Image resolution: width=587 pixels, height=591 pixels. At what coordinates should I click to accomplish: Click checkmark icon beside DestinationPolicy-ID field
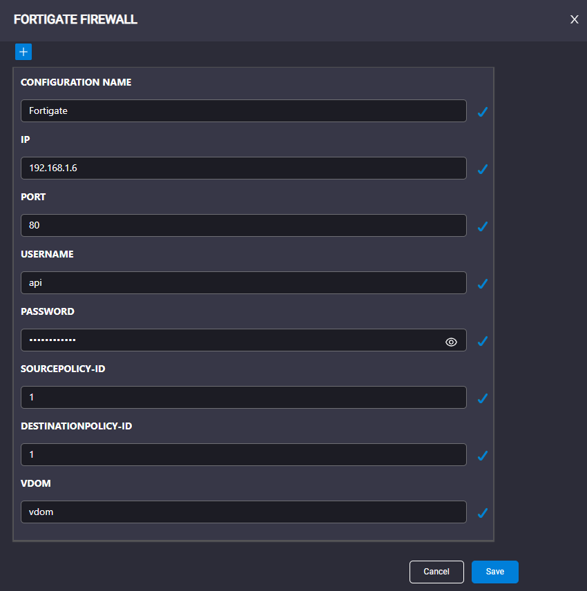(x=483, y=455)
